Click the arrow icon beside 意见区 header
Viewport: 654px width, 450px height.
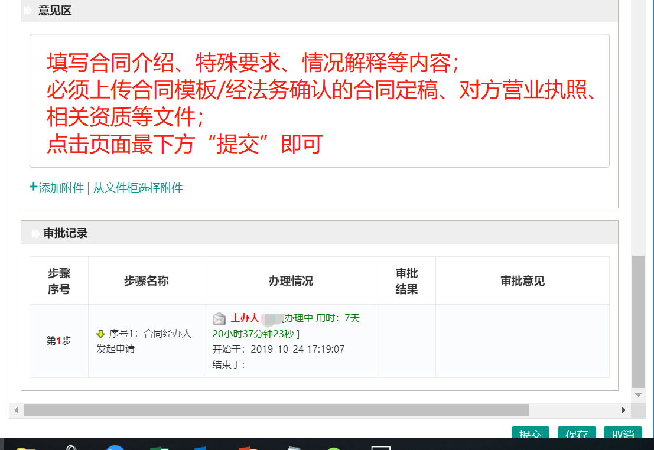click(27, 11)
